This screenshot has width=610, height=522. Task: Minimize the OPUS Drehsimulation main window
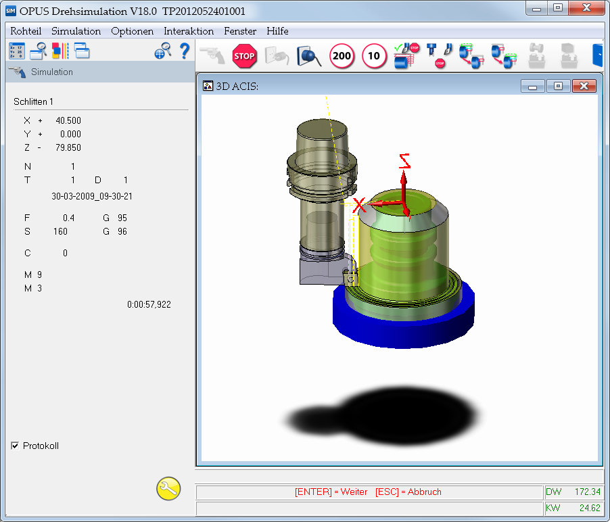click(x=537, y=9)
